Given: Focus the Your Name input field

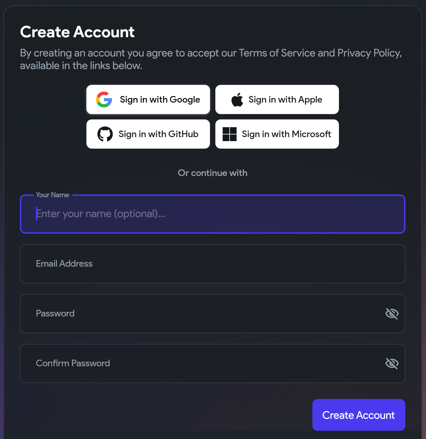Looking at the screenshot, I should [213, 214].
